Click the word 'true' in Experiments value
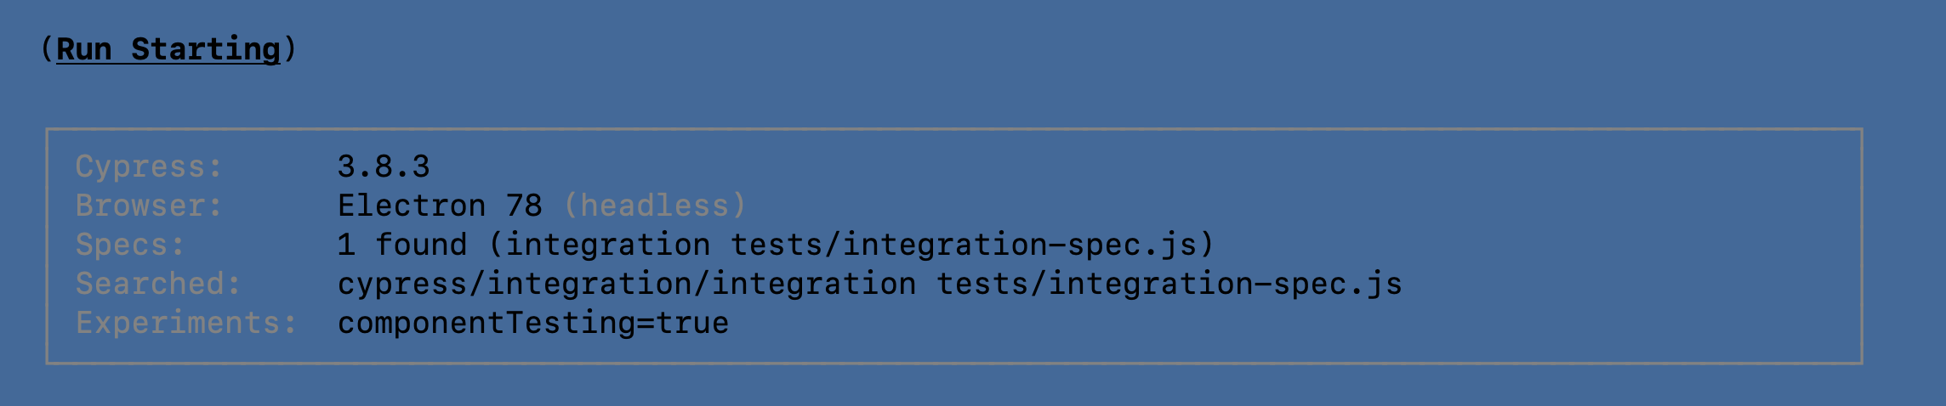This screenshot has width=1946, height=406. click(x=692, y=323)
